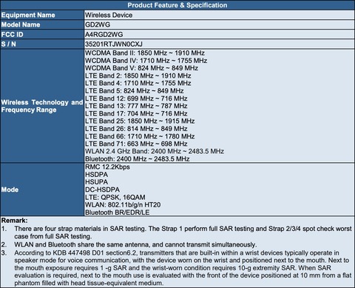This screenshot has height=288, width=355.
Task: Select the 'Wireless Device' value
Action: (x=109, y=15)
